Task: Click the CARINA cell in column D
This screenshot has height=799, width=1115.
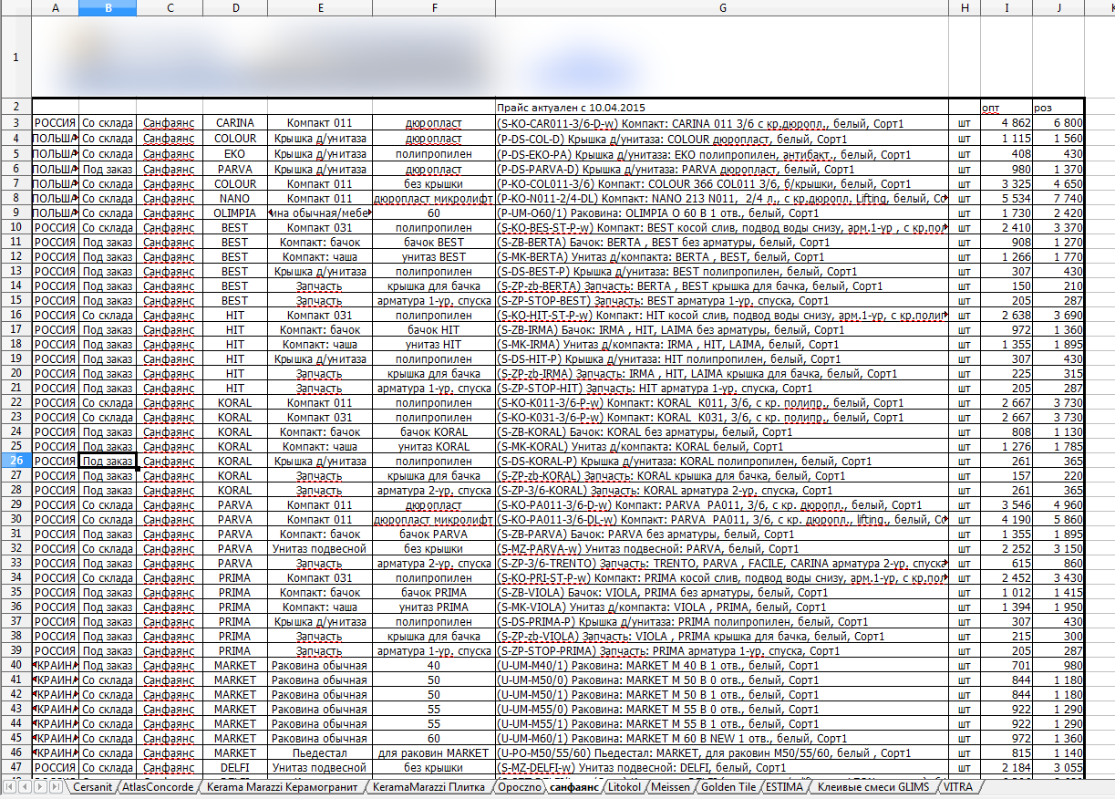Action: tap(235, 122)
